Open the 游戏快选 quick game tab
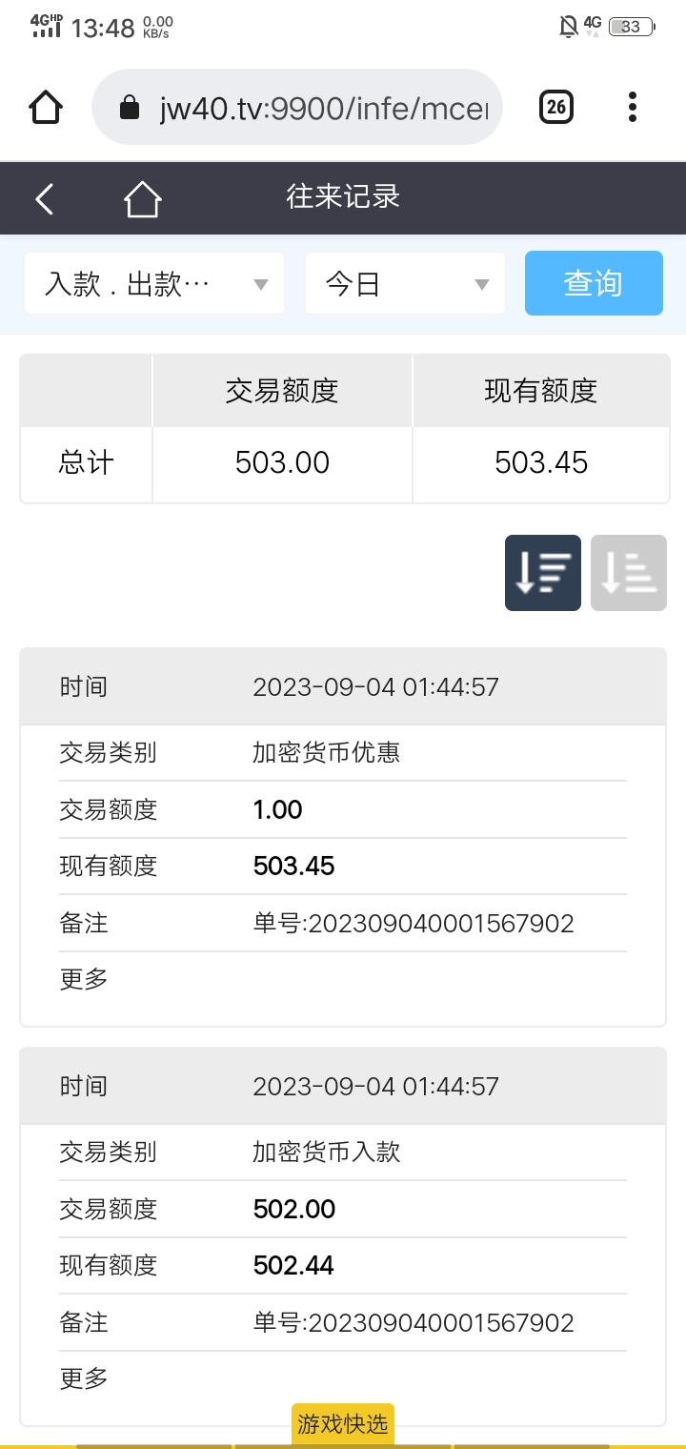Screen dimensions: 686x1449 (x=343, y=1424)
